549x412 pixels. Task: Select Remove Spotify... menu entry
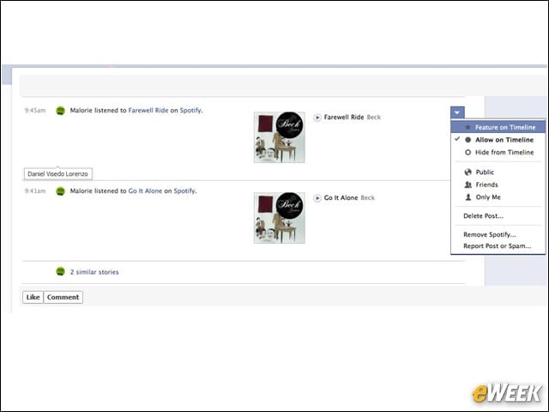click(x=498, y=234)
